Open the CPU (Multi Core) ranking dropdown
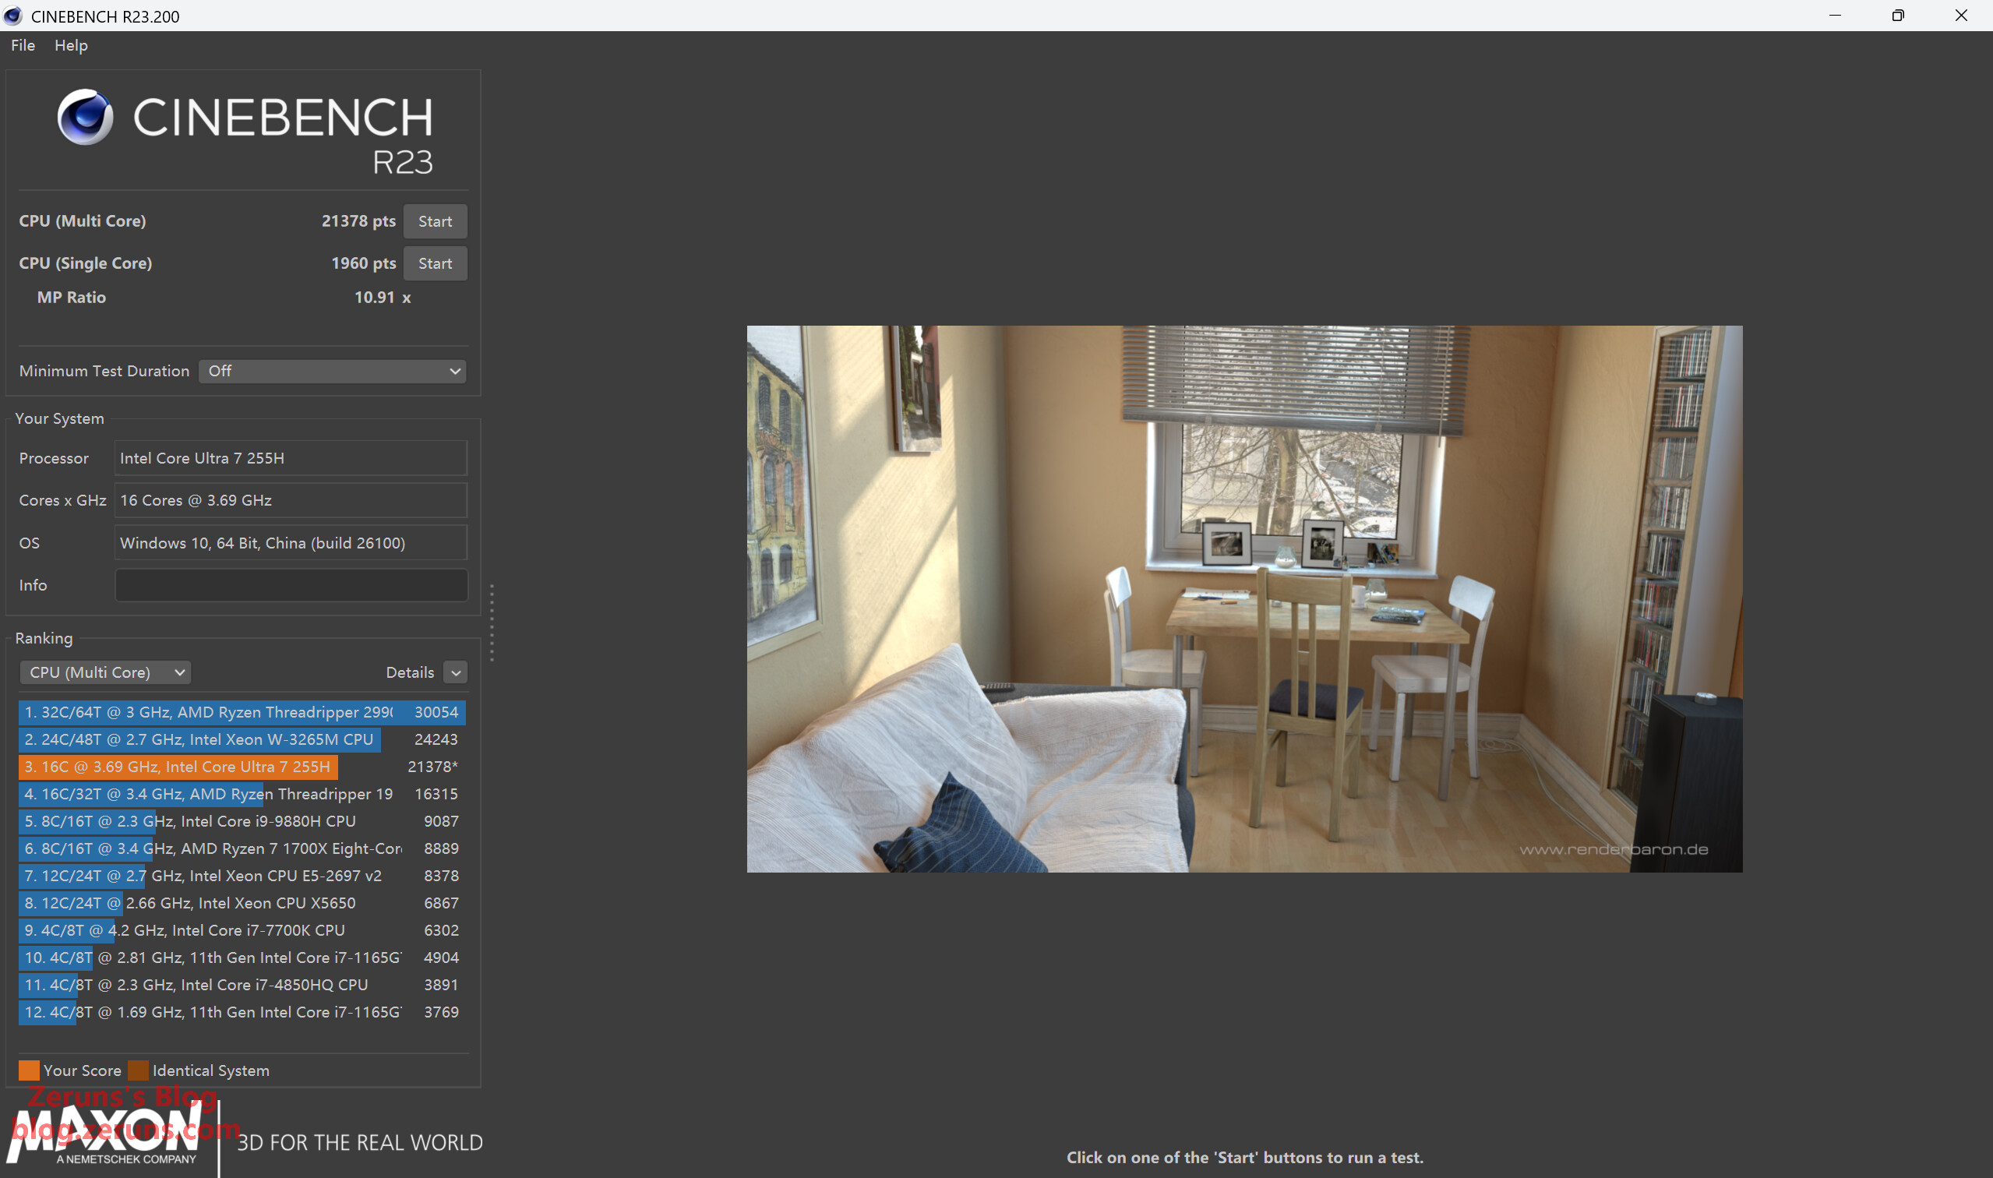 coord(104,672)
